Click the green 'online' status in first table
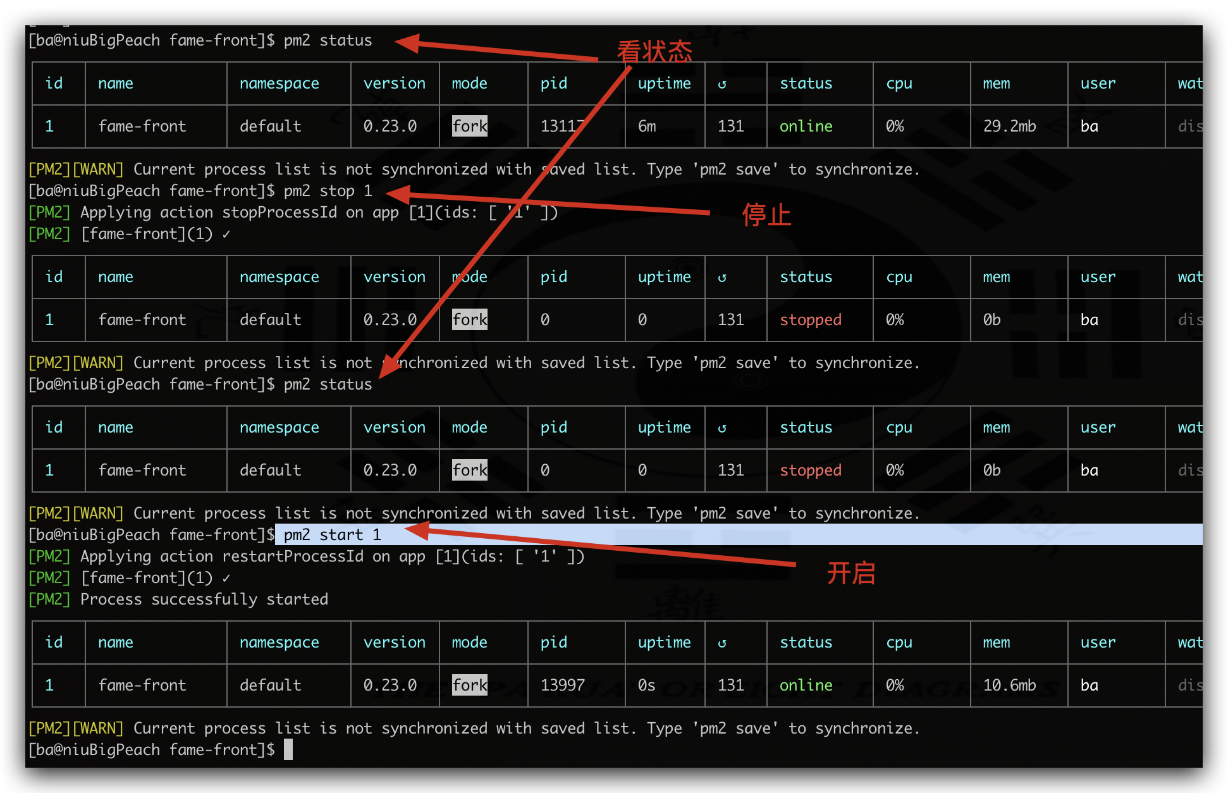1228x793 pixels. click(806, 126)
